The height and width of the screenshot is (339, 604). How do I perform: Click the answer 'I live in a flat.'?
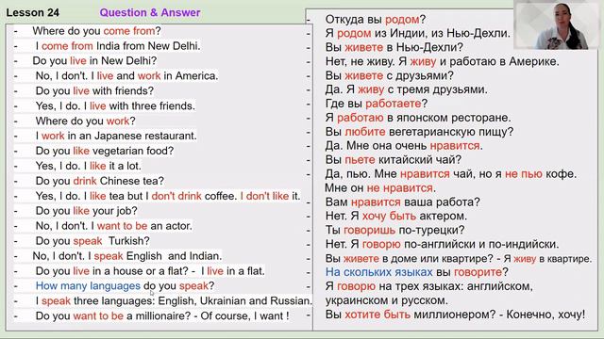point(233,271)
